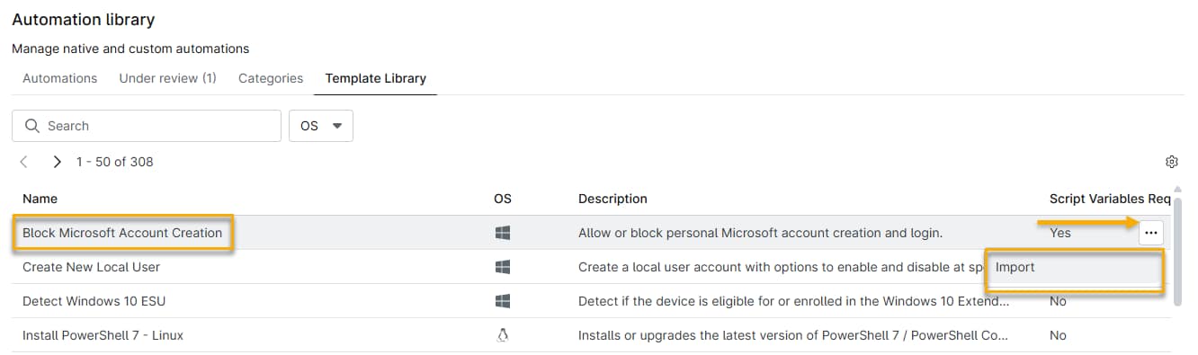Click 'Installs or upgrades the latest version' description

coord(793,335)
